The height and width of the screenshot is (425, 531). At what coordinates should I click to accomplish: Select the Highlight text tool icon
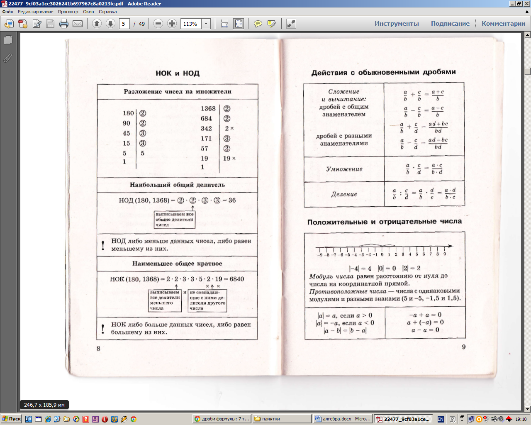click(x=272, y=24)
